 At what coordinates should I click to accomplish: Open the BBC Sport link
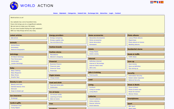click(x=132, y=106)
